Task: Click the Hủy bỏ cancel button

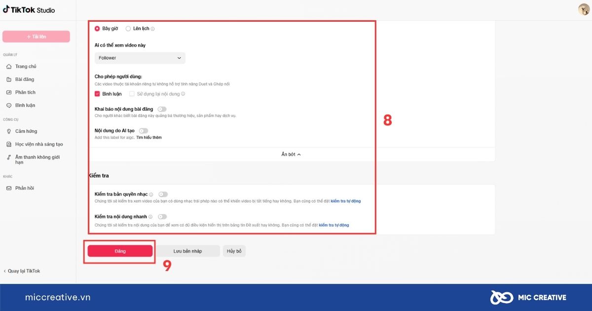Action: coord(234,251)
